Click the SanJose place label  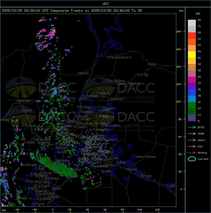tap(103, 93)
